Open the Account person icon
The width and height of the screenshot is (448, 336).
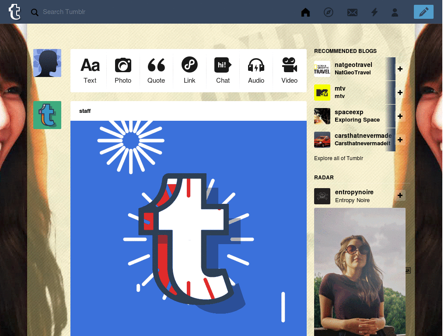coord(395,12)
